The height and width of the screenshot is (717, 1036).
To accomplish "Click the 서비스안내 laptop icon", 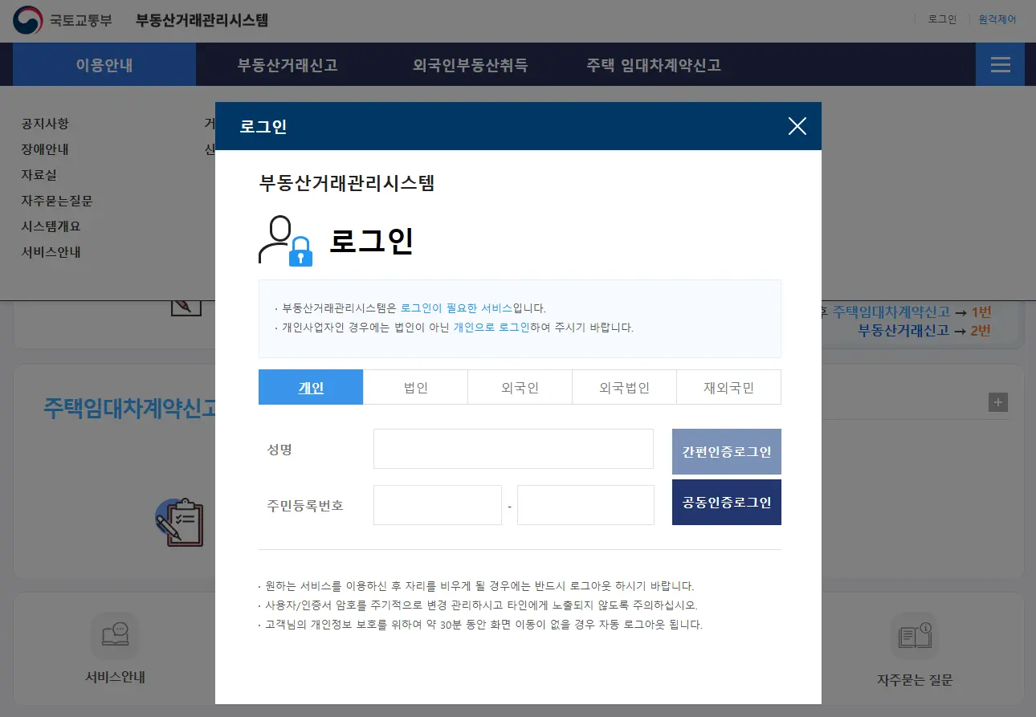I will [x=115, y=634].
